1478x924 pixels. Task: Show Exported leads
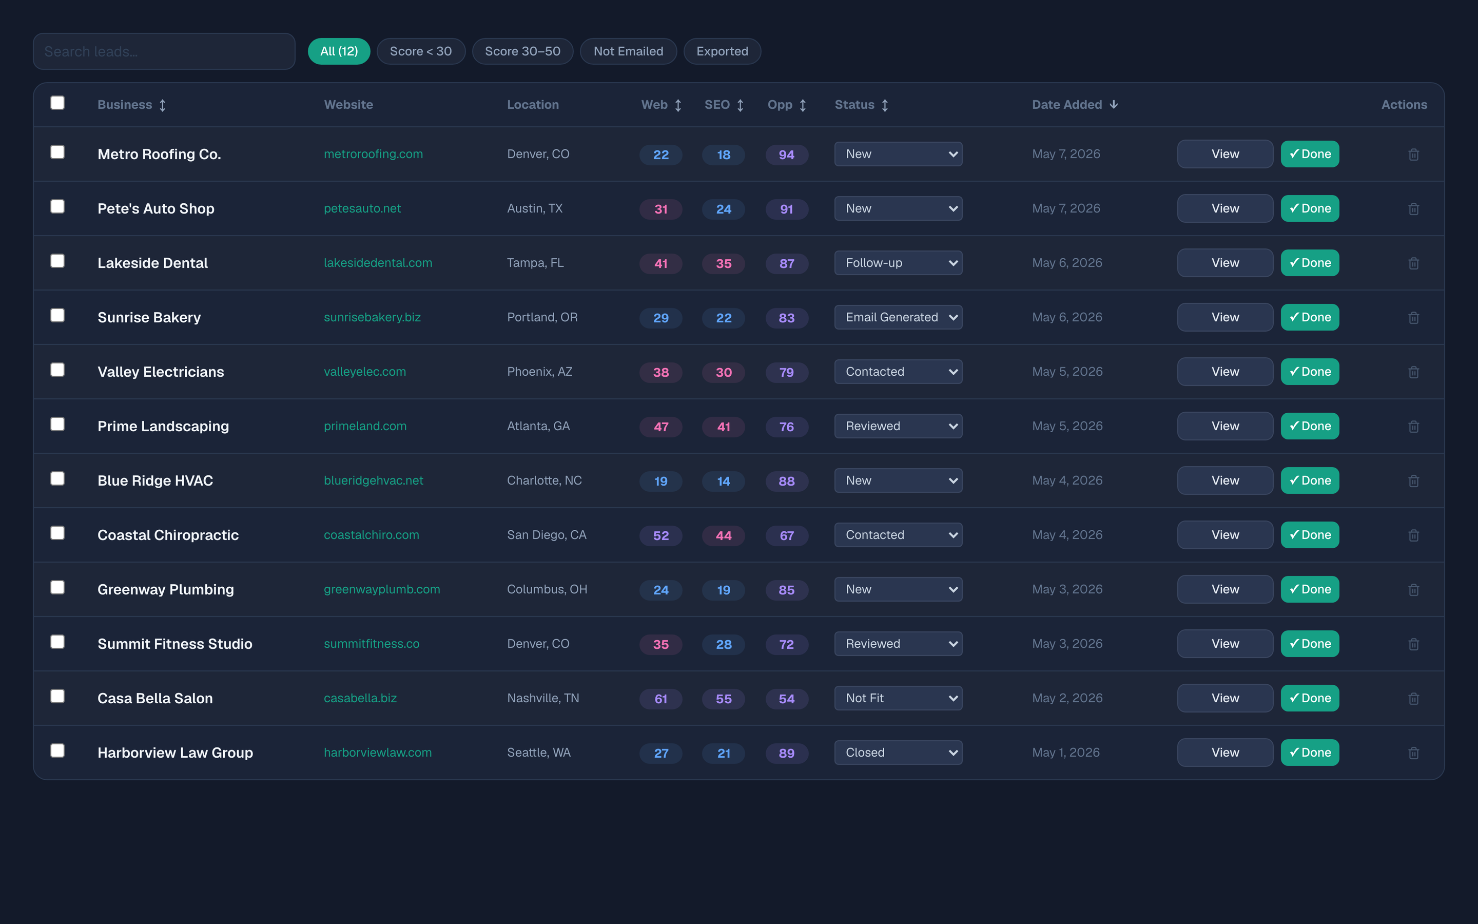(722, 51)
